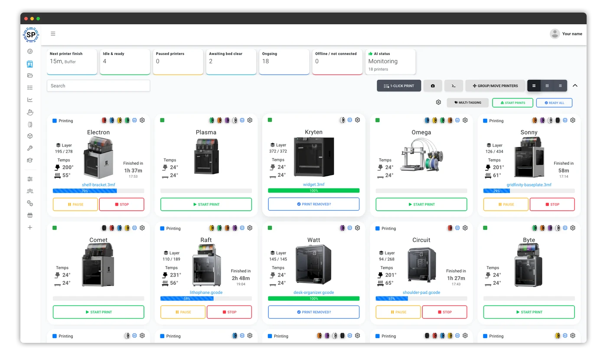Open Sonny card settings gear

pos(573,120)
